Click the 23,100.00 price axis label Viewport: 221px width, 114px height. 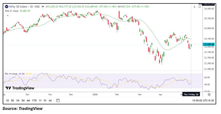209,52
